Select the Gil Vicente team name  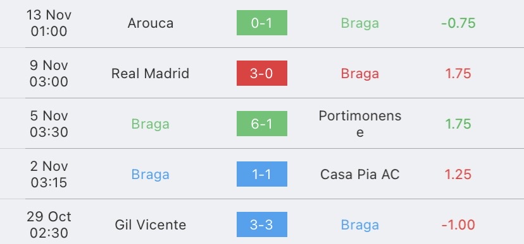tap(151, 224)
